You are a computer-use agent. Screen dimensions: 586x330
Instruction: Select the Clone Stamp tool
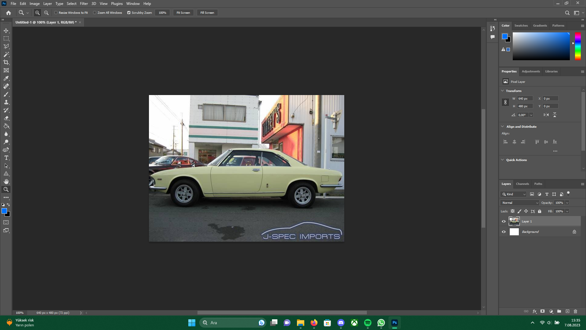6,102
